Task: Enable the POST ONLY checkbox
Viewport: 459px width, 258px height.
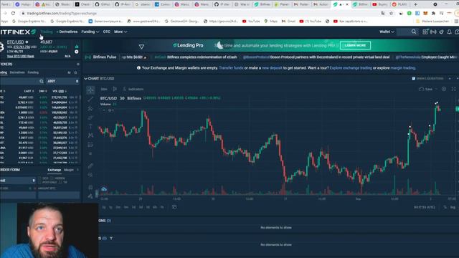Action: click(x=40, y=182)
